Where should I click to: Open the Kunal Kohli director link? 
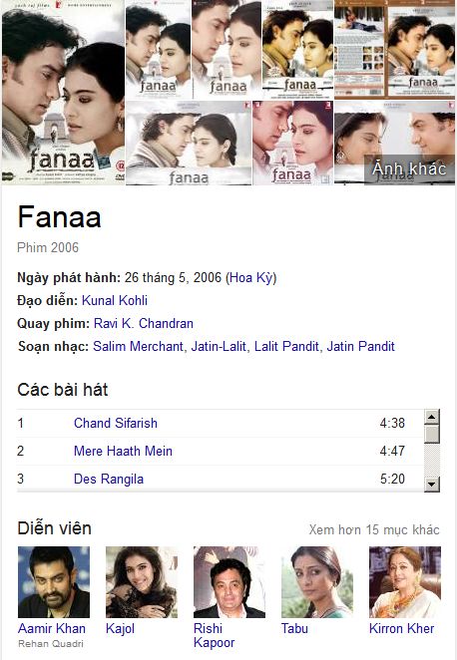click(115, 300)
